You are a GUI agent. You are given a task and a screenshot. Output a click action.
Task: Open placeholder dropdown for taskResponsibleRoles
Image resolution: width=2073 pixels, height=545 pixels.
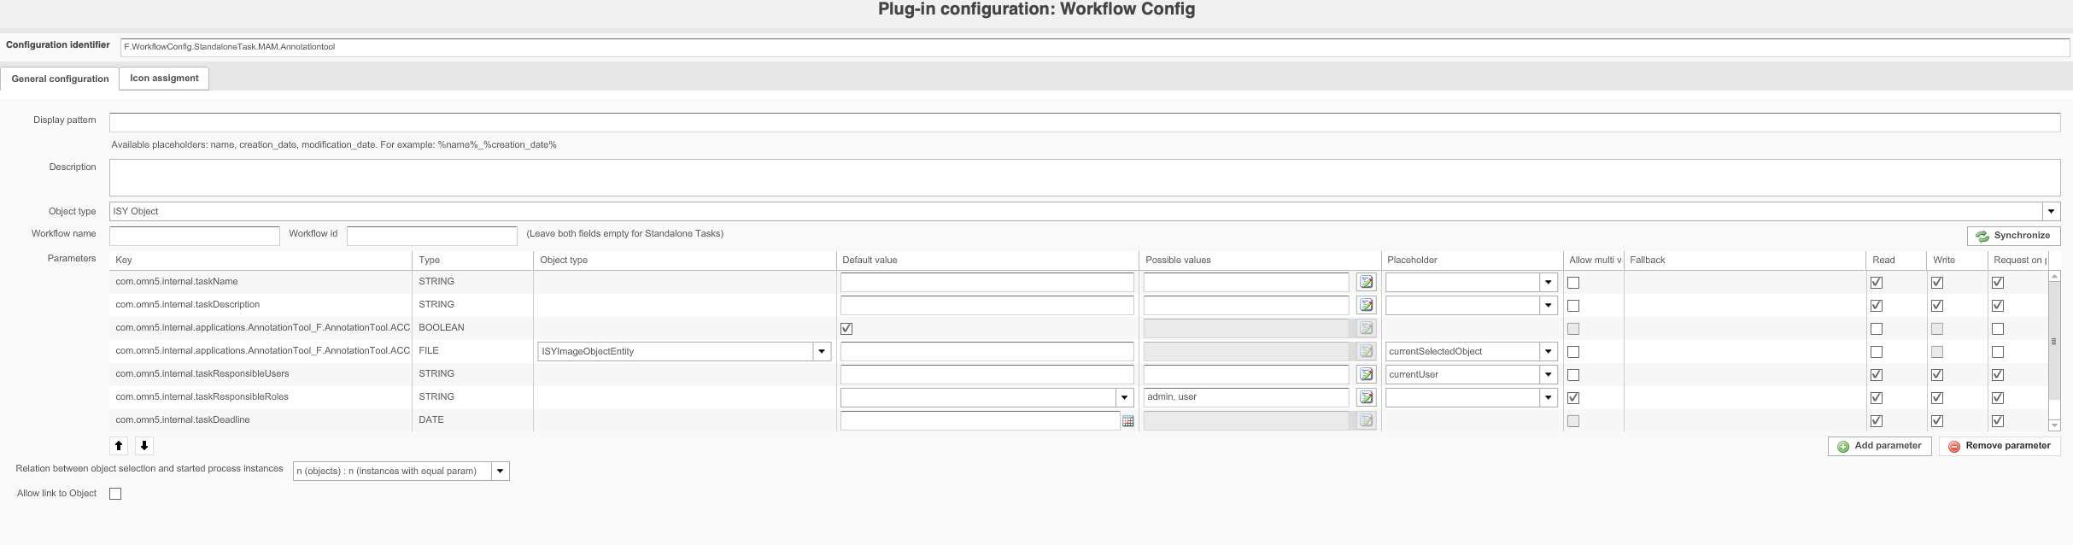pos(1548,397)
